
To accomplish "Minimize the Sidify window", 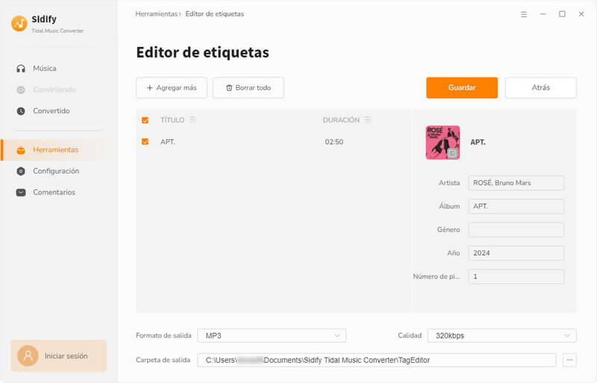I will click(543, 14).
